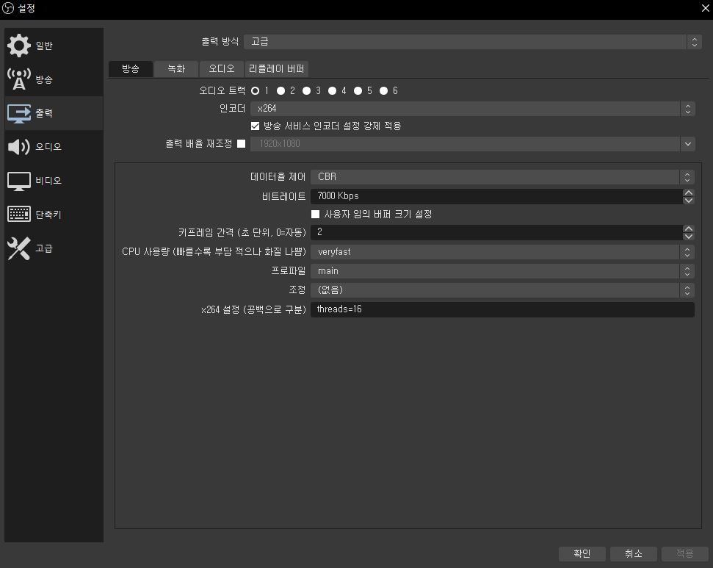Switch to the 오디오 output tab
Viewport: 713px width, 568px height.
(222, 69)
